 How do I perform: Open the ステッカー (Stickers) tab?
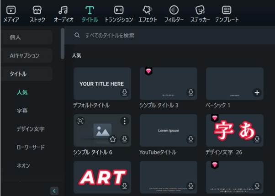[x=200, y=14]
